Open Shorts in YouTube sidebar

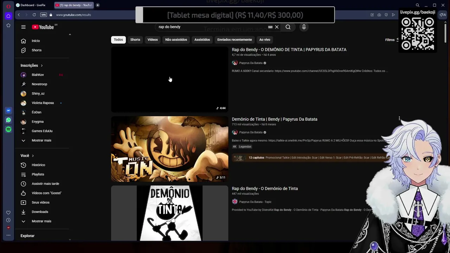pos(42,50)
